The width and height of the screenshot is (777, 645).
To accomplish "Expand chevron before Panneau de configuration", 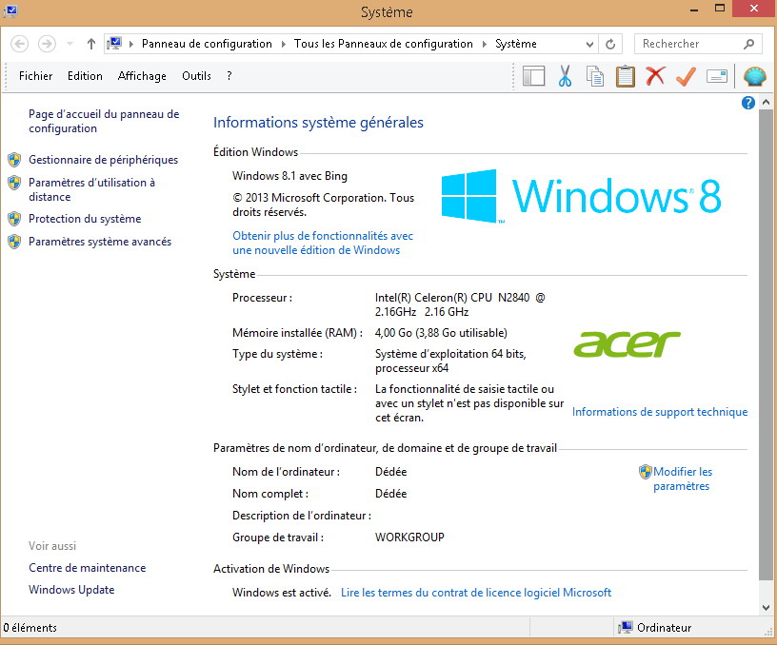I will point(131,44).
